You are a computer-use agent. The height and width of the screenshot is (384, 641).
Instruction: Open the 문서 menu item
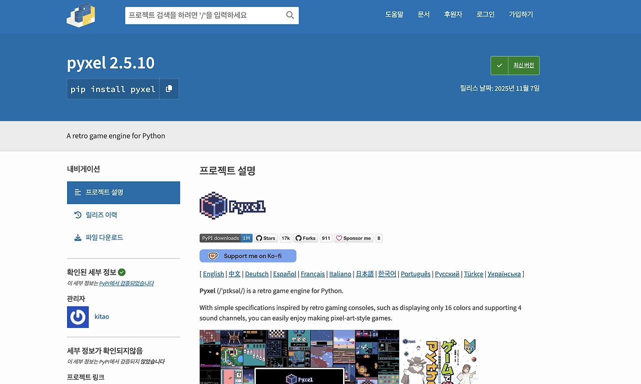tap(424, 14)
